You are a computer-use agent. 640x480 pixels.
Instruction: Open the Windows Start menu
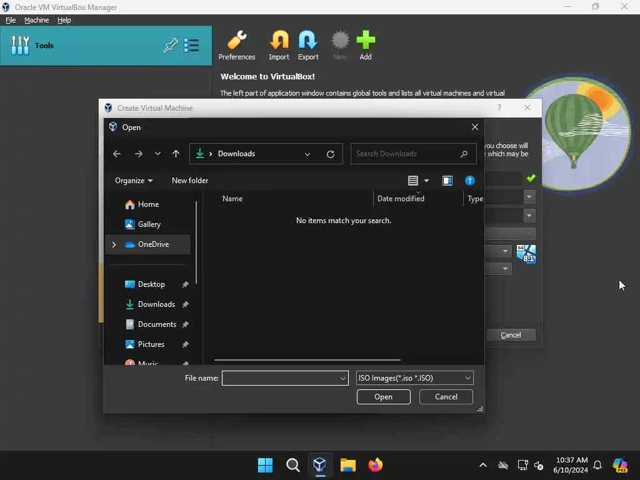[265, 465]
